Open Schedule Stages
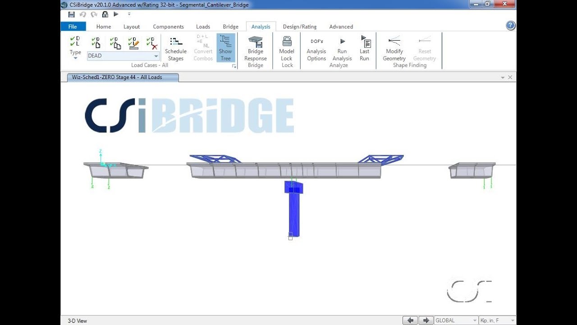Screen dimensions: 577x325 [x=176, y=48]
